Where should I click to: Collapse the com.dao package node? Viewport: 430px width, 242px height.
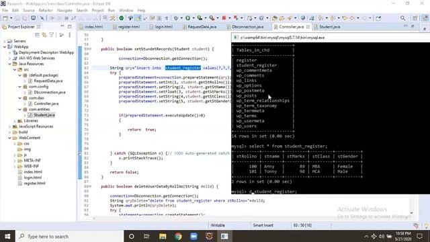coord(19,98)
